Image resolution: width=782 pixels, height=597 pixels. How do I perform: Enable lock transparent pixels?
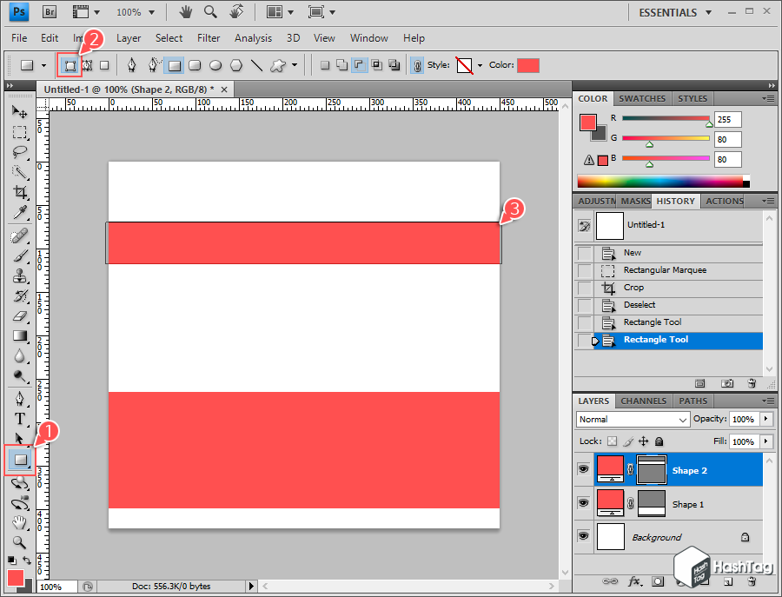(x=613, y=441)
